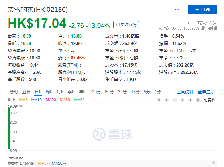Click the 市盈率(TTM) 亏损 value

192,51
